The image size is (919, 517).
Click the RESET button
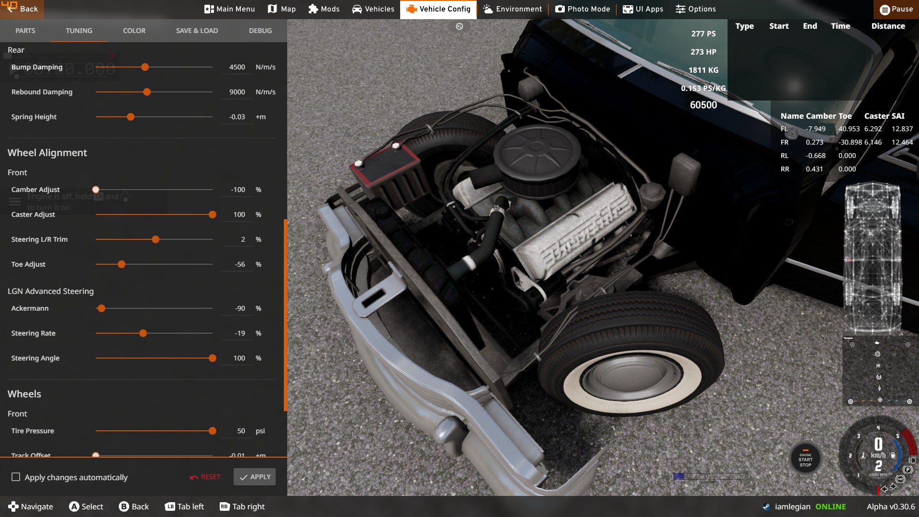[205, 477]
